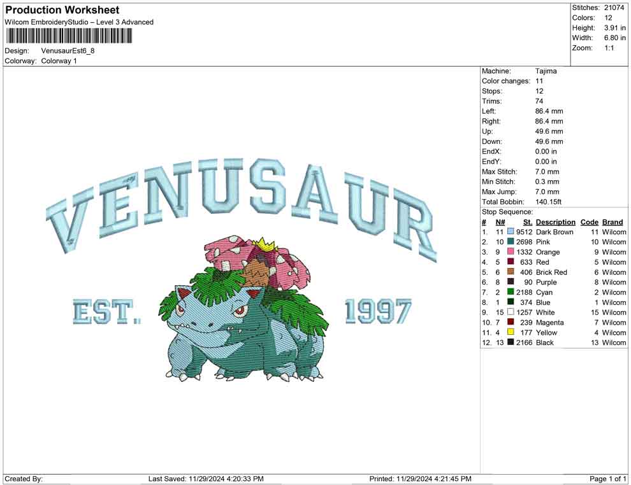Click the 'Code' column header
Screen dimensions: 631x485
click(x=590, y=221)
